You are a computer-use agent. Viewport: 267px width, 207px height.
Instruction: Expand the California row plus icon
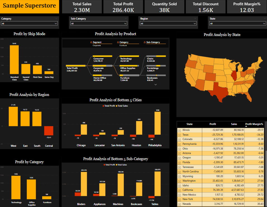pyautogui.click(x=179, y=190)
